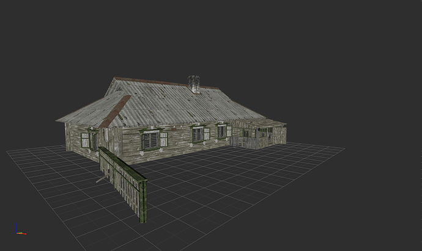Click the red X axis of the gizmo
This screenshot has height=251, width=422.
(21, 233)
